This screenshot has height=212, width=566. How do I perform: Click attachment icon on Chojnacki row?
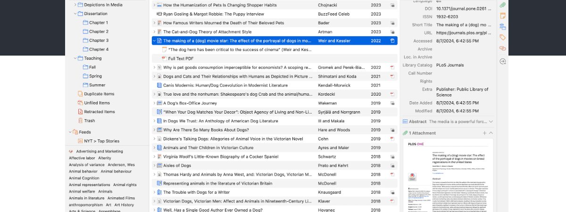[x=392, y=5]
